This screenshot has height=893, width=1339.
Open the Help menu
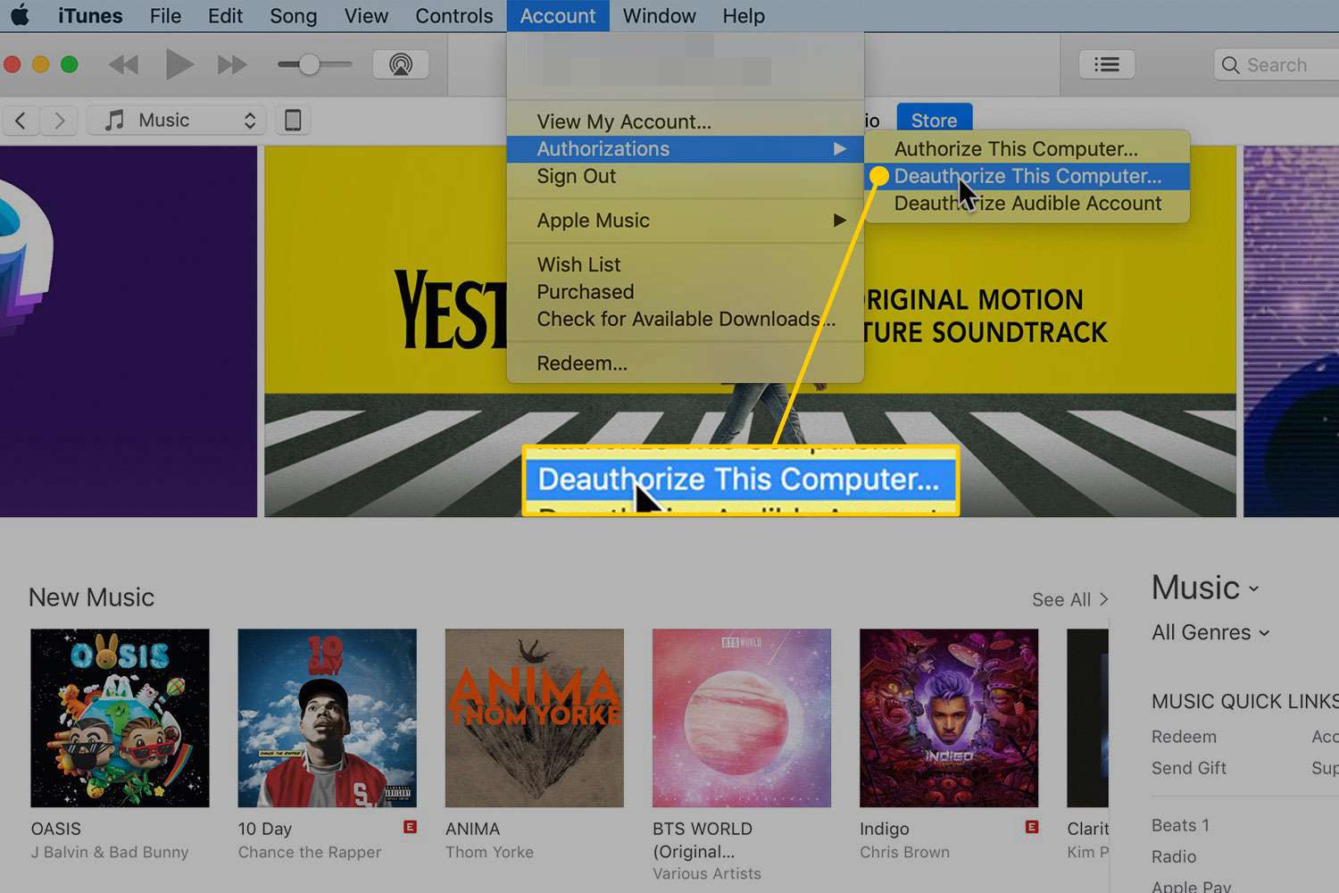coord(744,16)
